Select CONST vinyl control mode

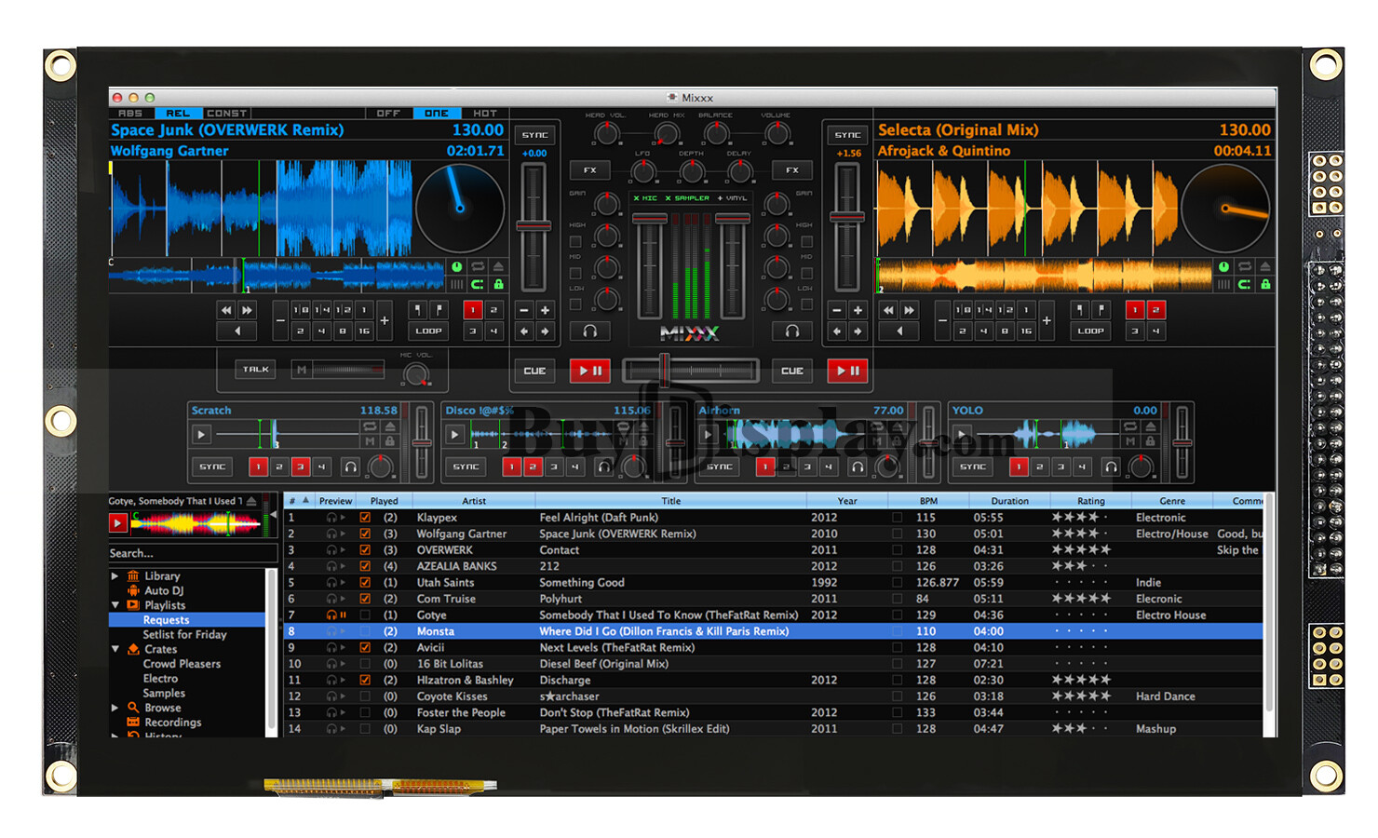(x=226, y=114)
